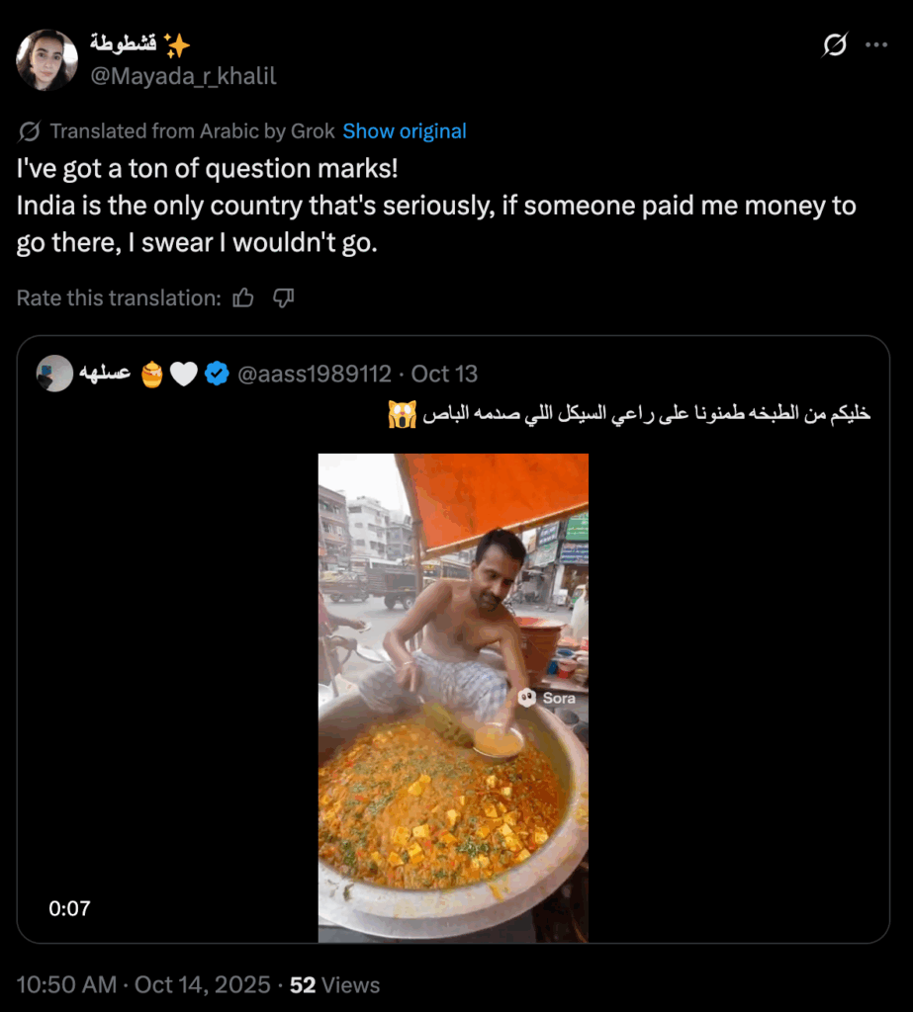Click the honey pot emoji in the quoted name
The height and width of the screenshot is (1012, 913).
coord(152,374)
